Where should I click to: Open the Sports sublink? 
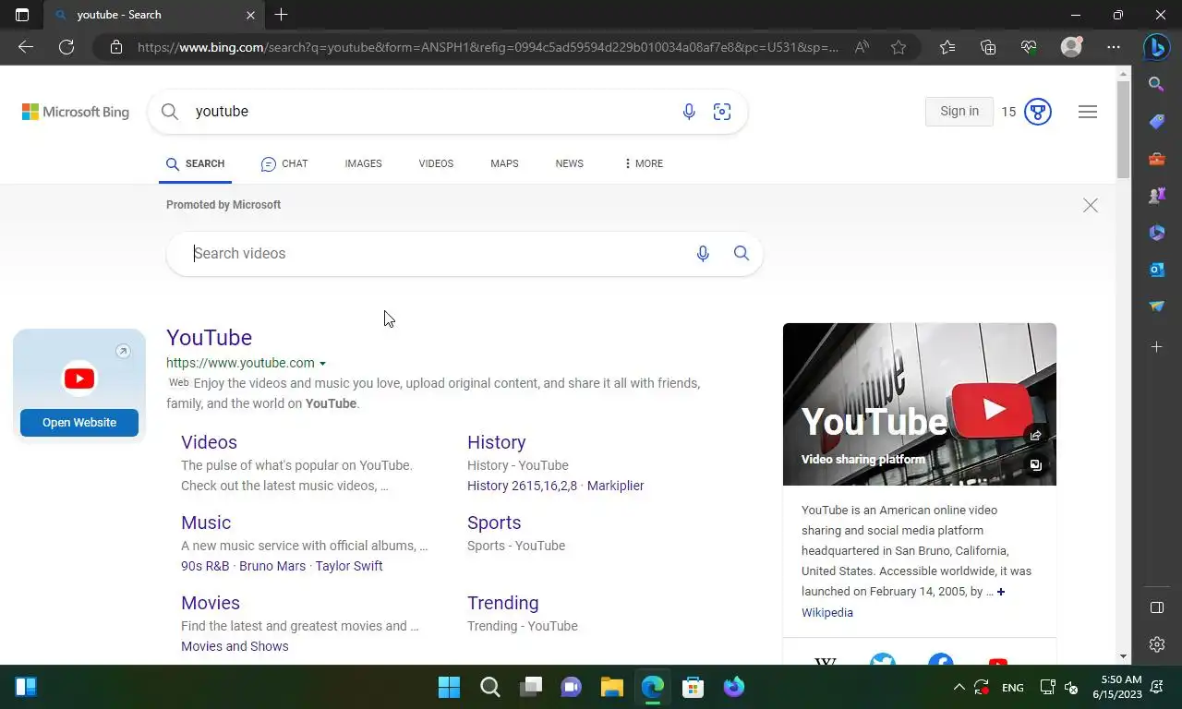(x=494, y=523)
